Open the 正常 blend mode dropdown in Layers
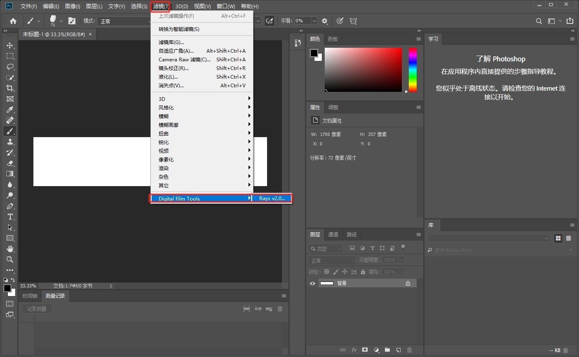 click(332, 260)
